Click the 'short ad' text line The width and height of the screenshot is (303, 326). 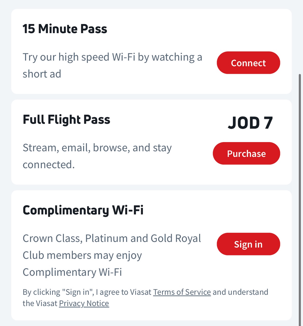(42, 74)
